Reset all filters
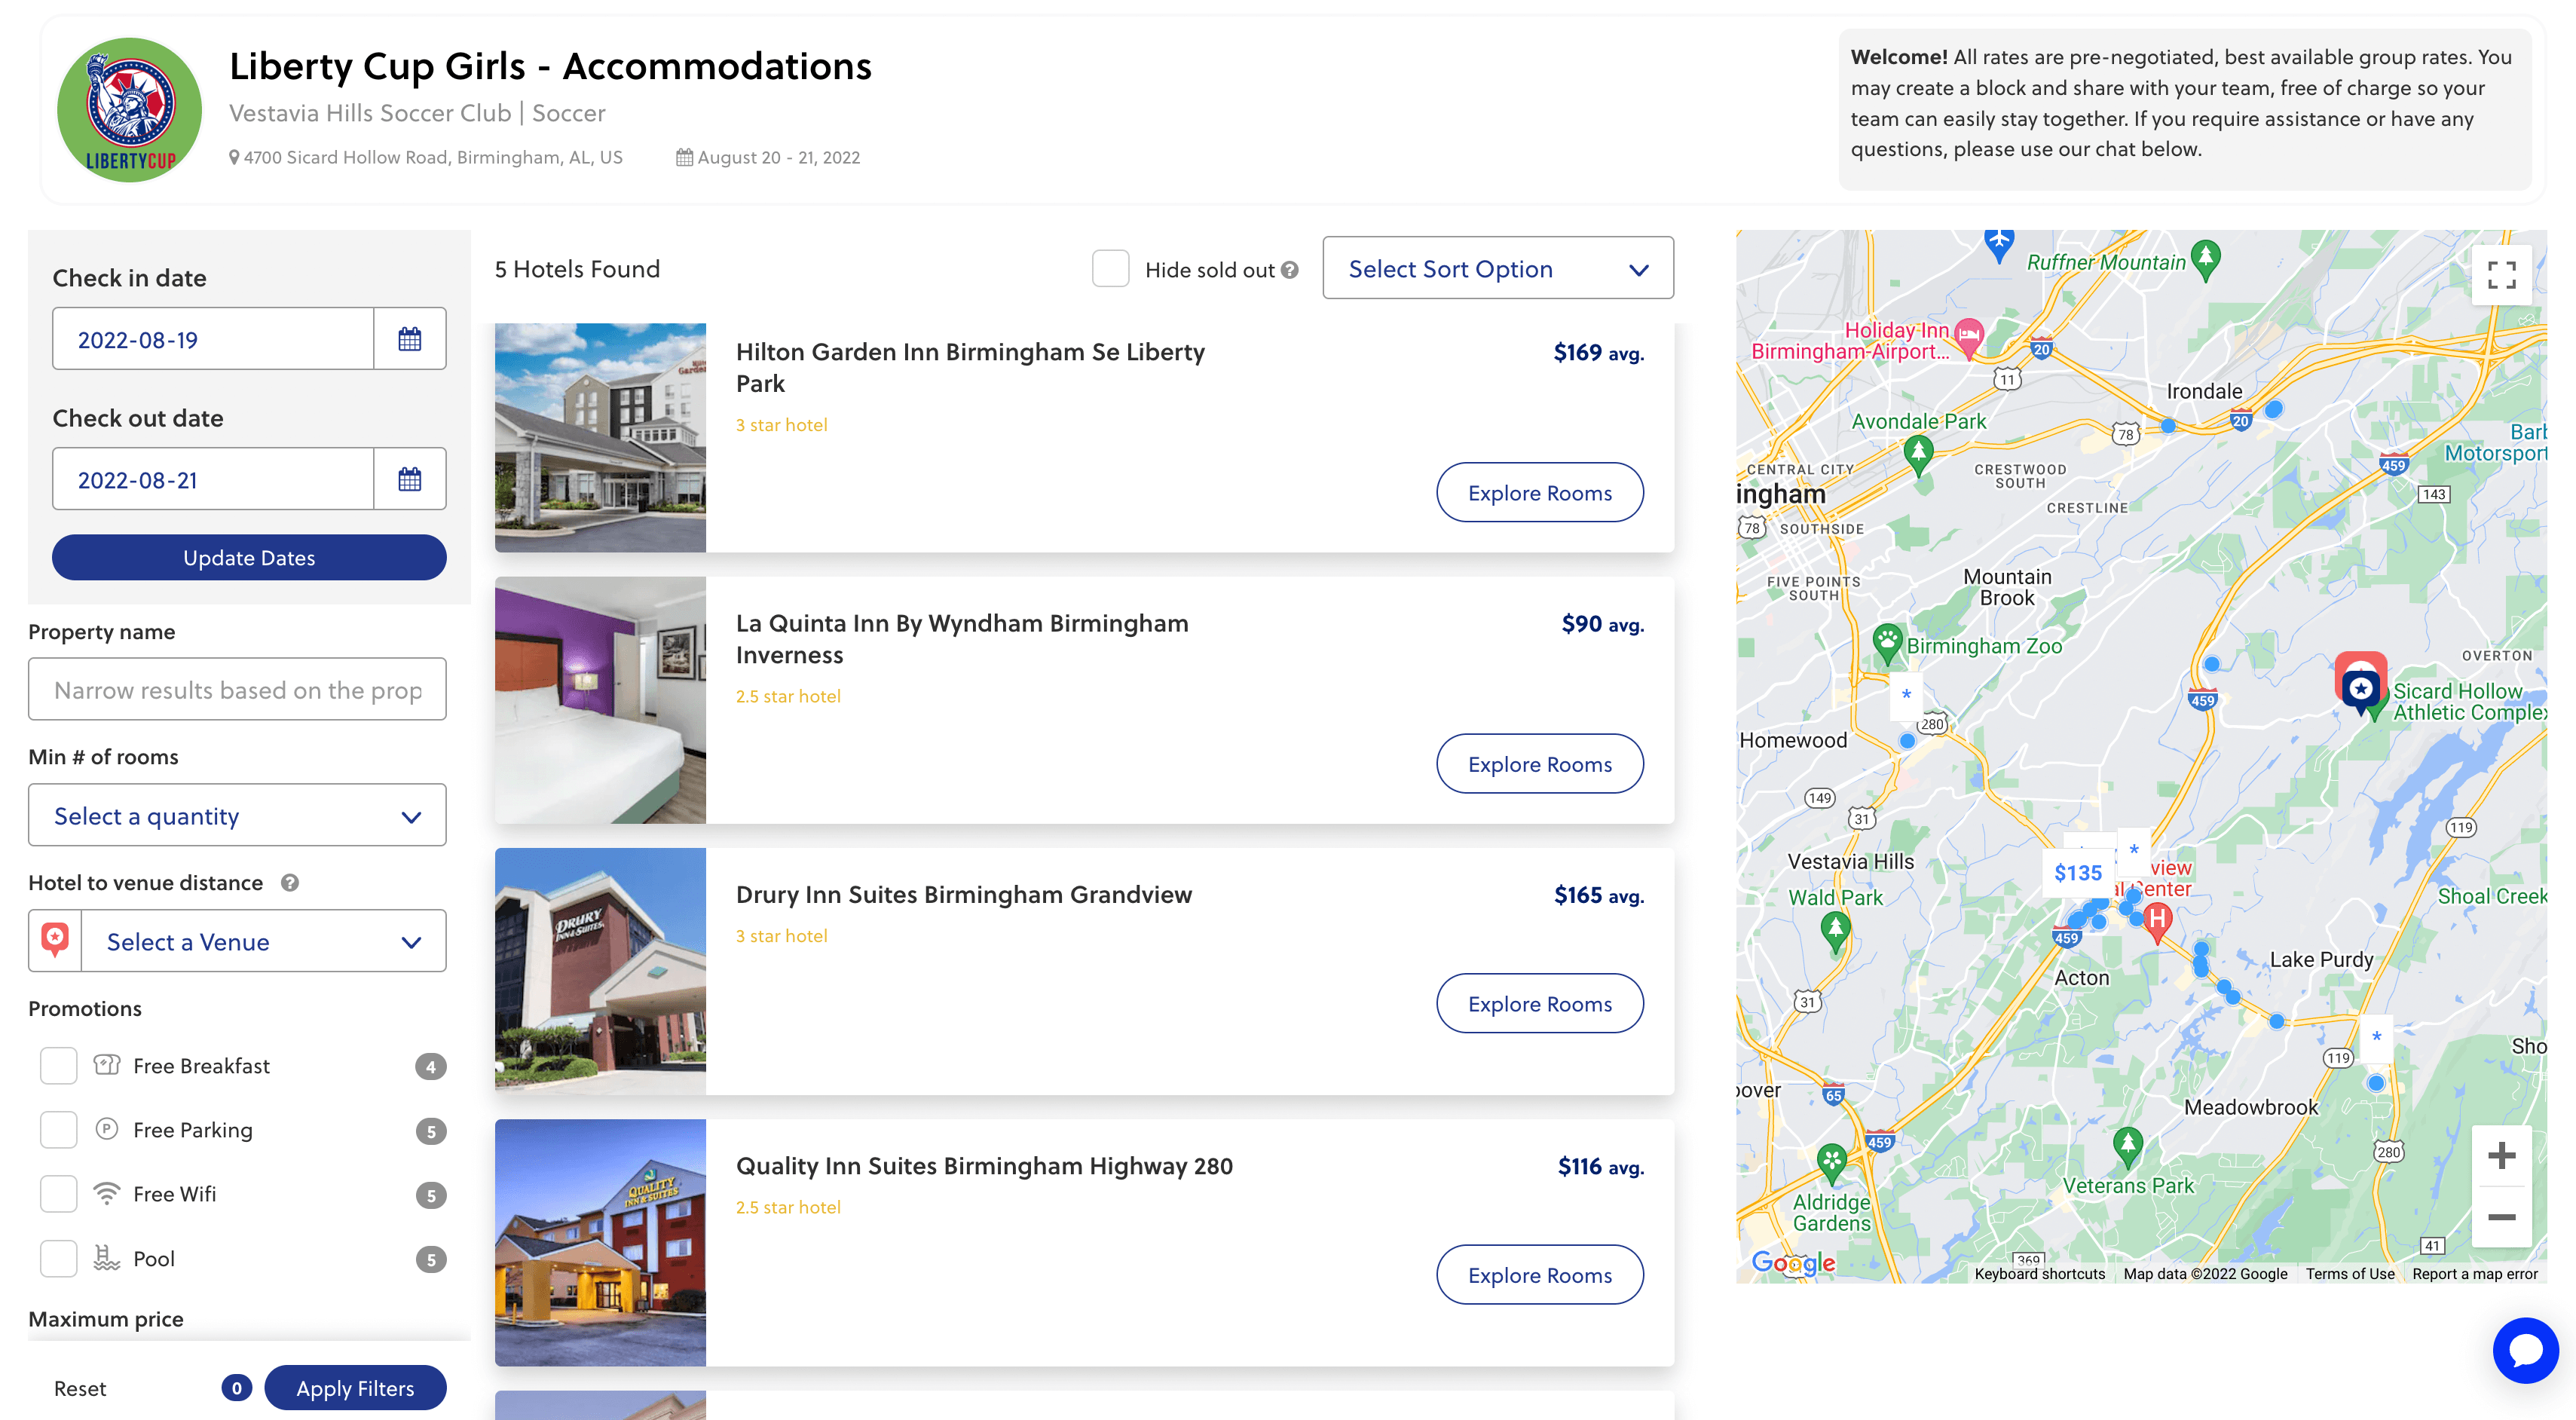The image size is (2576, 1420). tap(80, 1388)
